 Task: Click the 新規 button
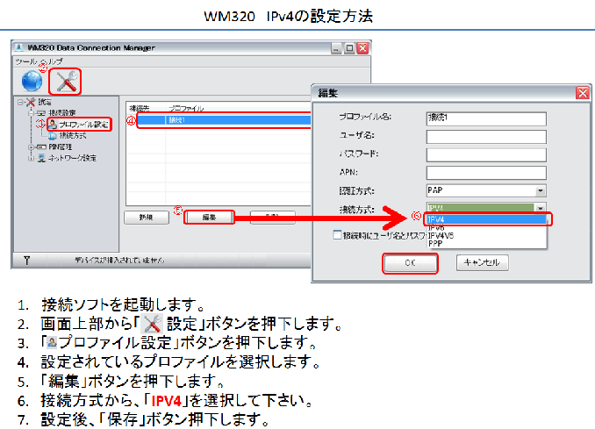(x=146, y=218)
